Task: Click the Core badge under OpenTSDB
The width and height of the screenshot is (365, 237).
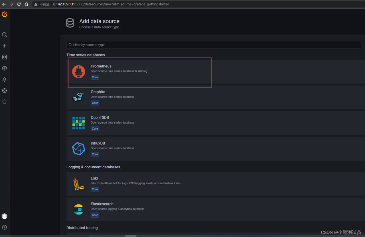Action: coord(95,128)
